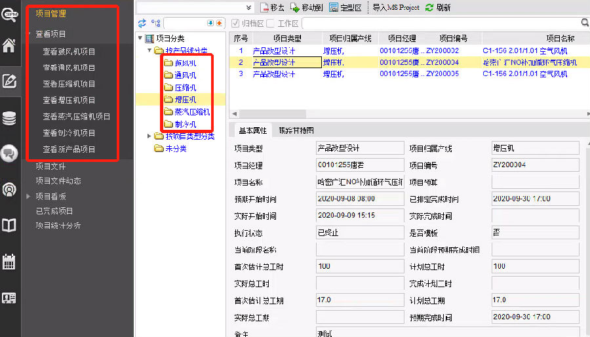The height and width of the screenshot is (337, 590).
Task: Open the presentation board sidebar icon
Action: click(9, 298)
